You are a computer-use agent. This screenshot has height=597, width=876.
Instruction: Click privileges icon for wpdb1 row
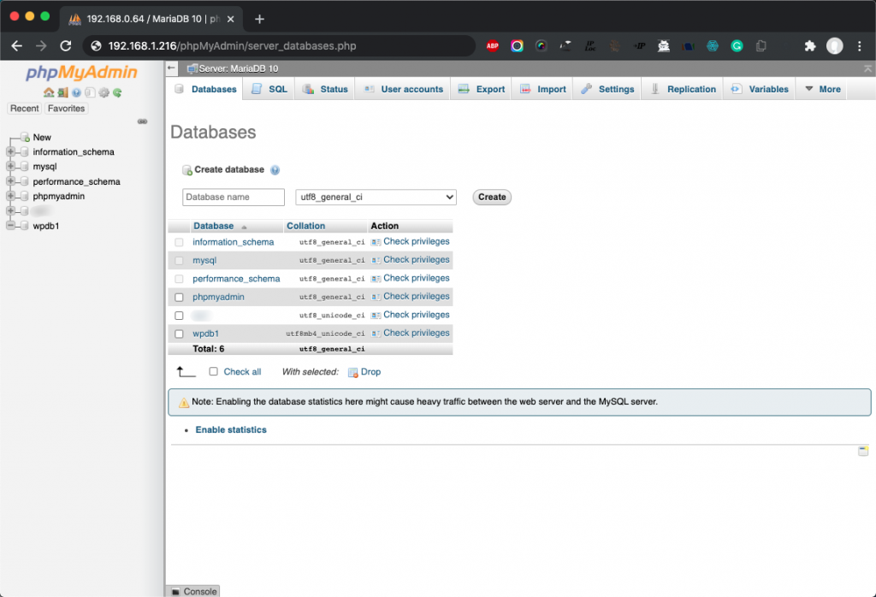pos(376,334)
